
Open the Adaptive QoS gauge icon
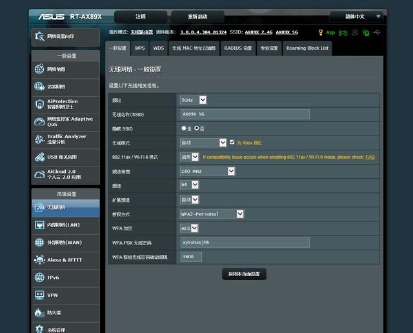click(39, 121)
